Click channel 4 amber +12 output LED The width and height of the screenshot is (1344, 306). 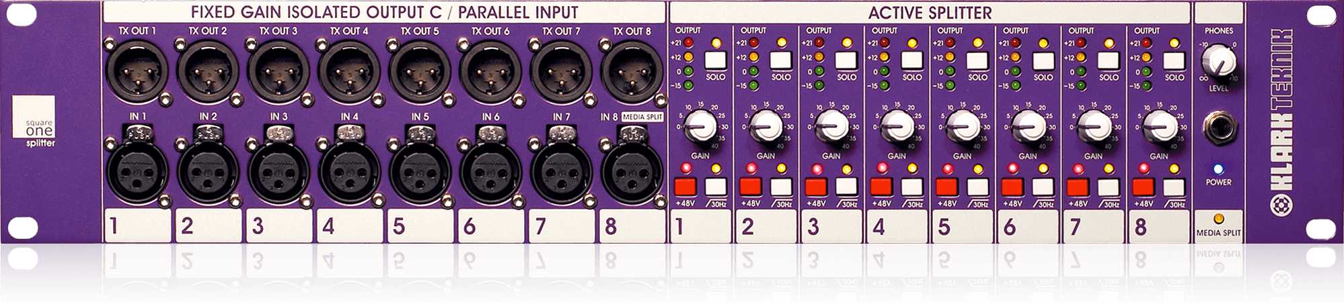(885, 57)
